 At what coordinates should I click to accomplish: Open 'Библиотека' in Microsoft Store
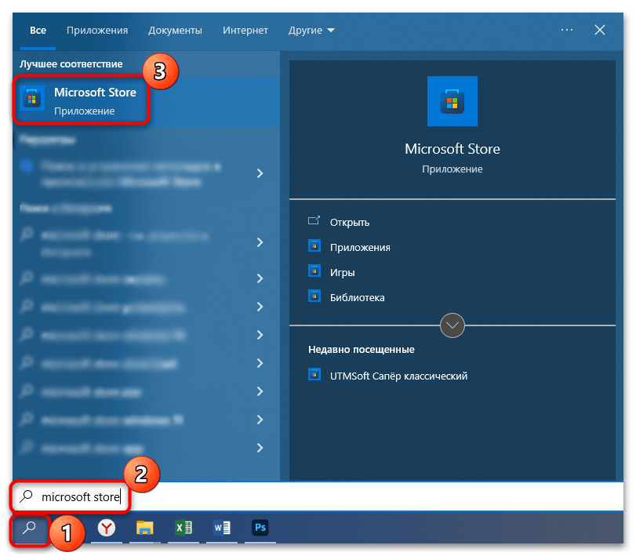click(x=357, y=297)
